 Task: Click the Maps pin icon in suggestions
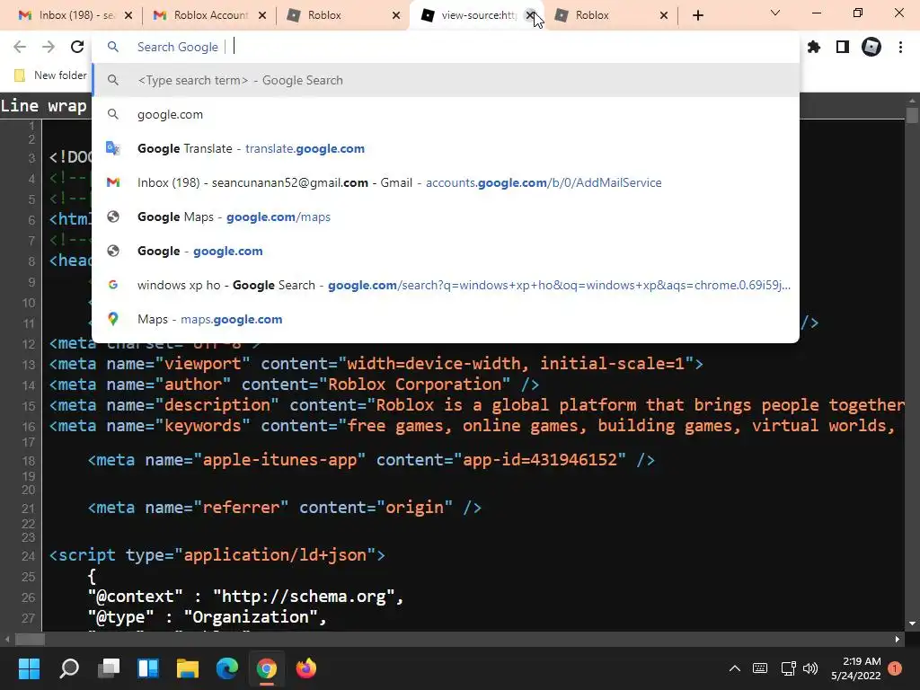click(113, 319)
